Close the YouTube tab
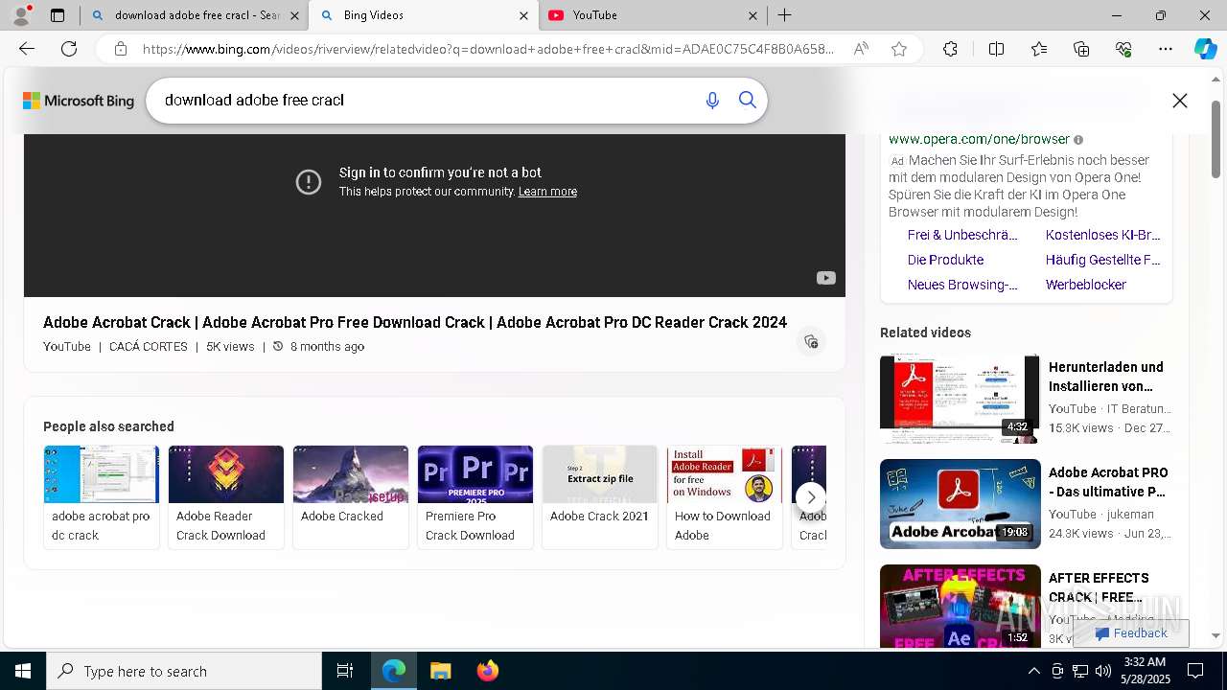 pos(752,15)
